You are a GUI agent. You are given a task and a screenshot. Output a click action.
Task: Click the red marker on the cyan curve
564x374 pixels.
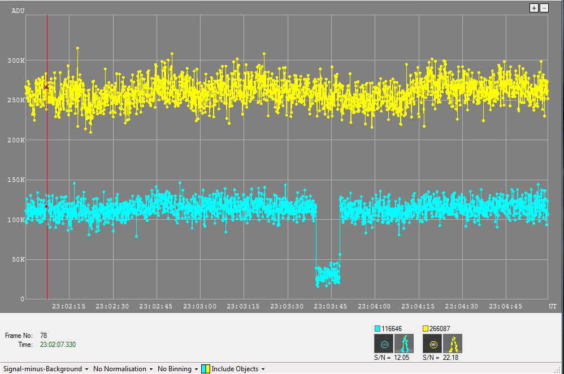[46, 206]
